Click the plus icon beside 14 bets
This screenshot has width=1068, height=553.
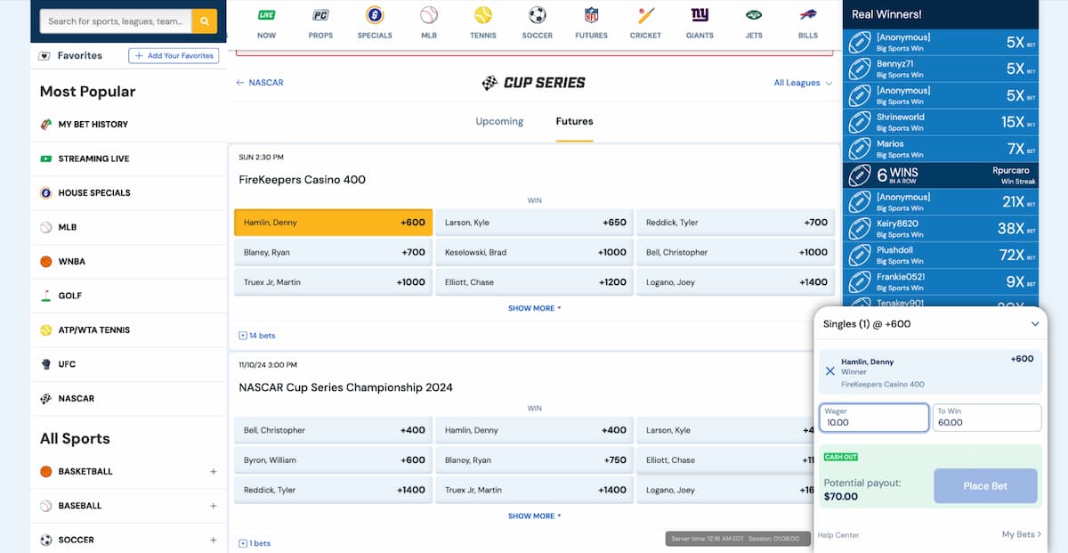[x=243, y=336]
